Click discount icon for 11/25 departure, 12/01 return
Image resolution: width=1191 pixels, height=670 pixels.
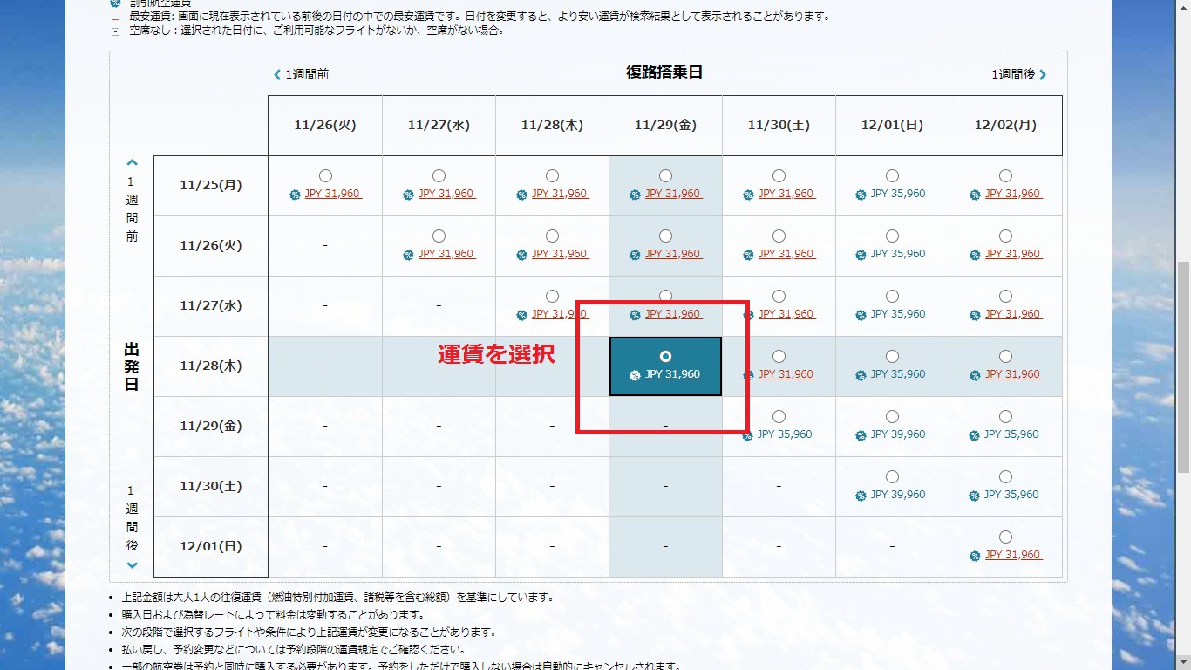pyautogui.click(x=862, y=195)
